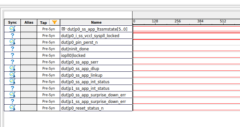Click question mark icon for dut|p1_ss_app_int_status
Screen dimensions: 240x127
pyautogui.click(x=12, y=88)
